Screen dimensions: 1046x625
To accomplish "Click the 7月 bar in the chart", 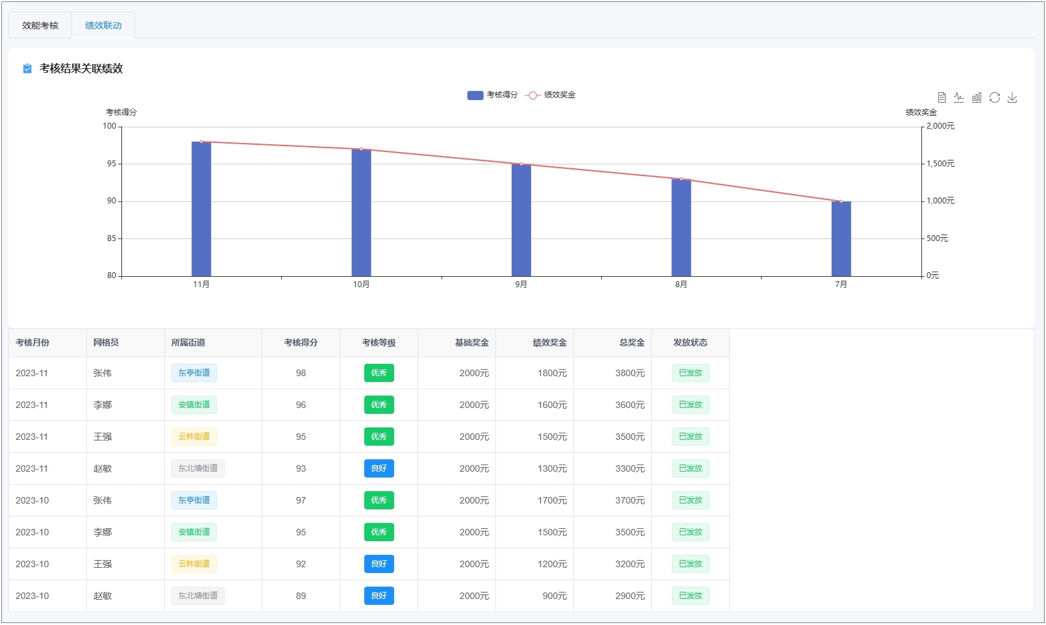I will (x=841, y=240).
